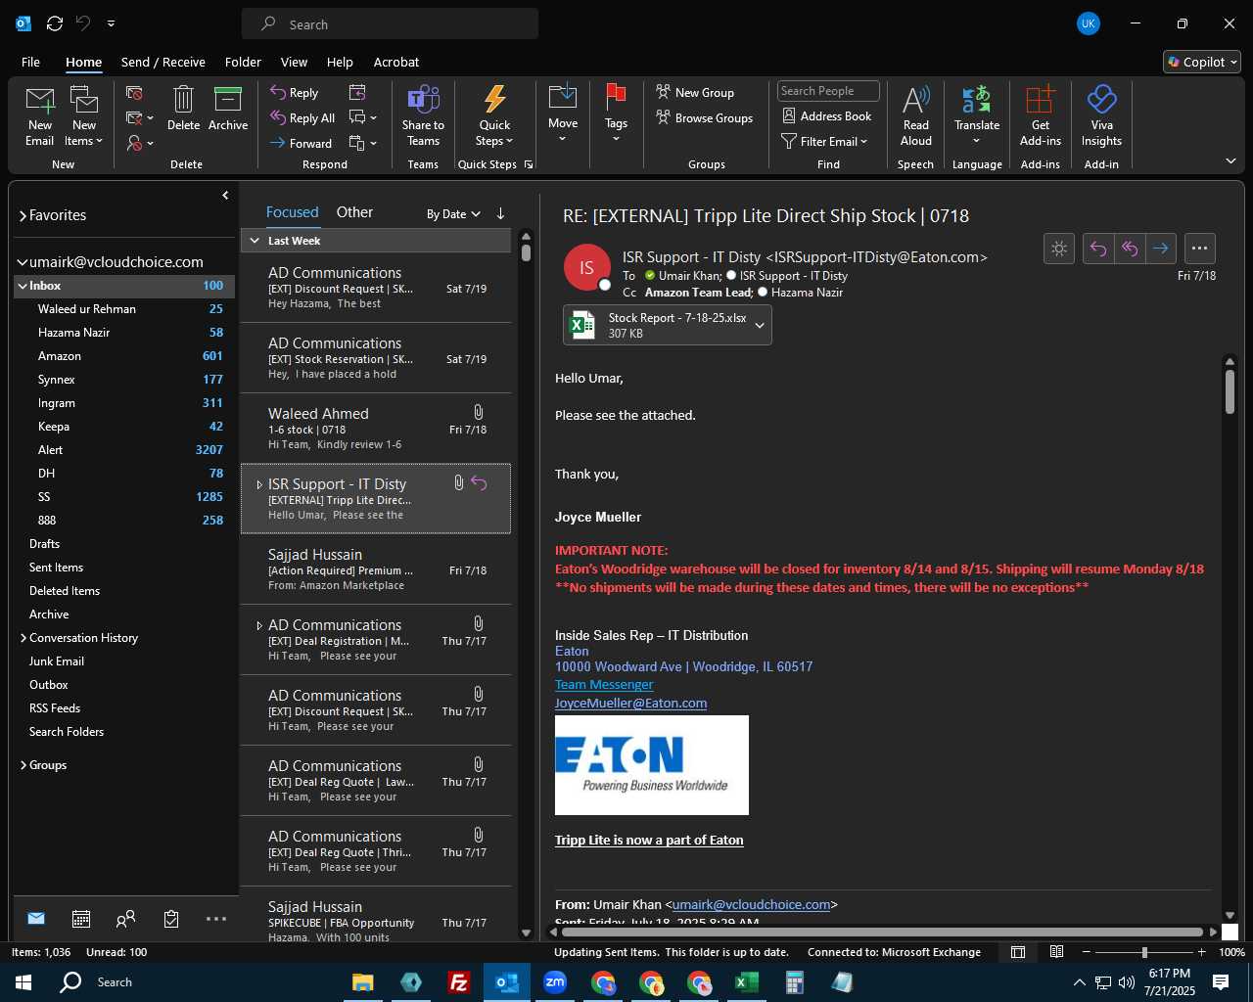Open Waleed Ahmed 1-6 stock email

pyautogui.click(x=376, y=429)
